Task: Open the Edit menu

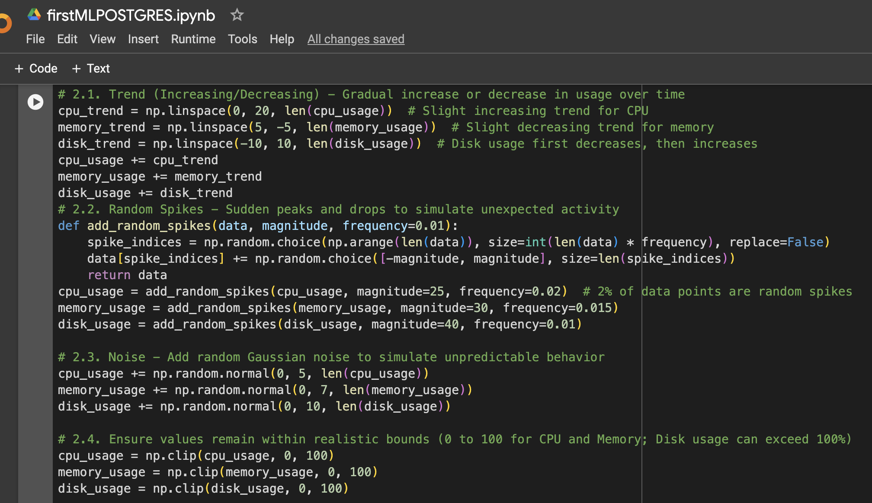Action: [x=67, y=39]
